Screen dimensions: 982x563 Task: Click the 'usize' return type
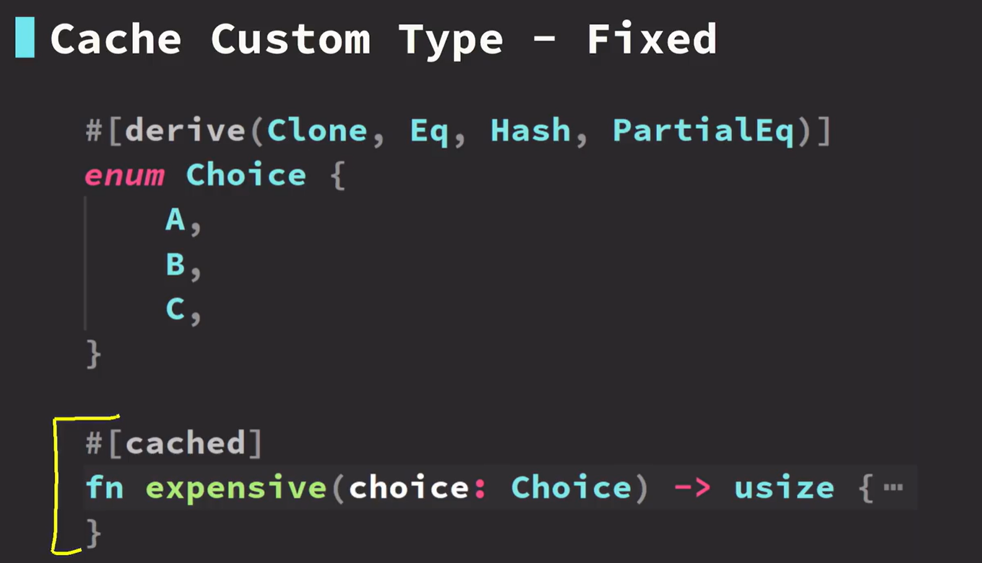[x=784, y=488]
